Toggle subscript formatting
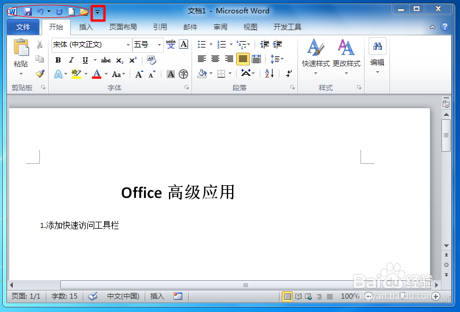This screenshot has width=460, height=312. (119, 60)
